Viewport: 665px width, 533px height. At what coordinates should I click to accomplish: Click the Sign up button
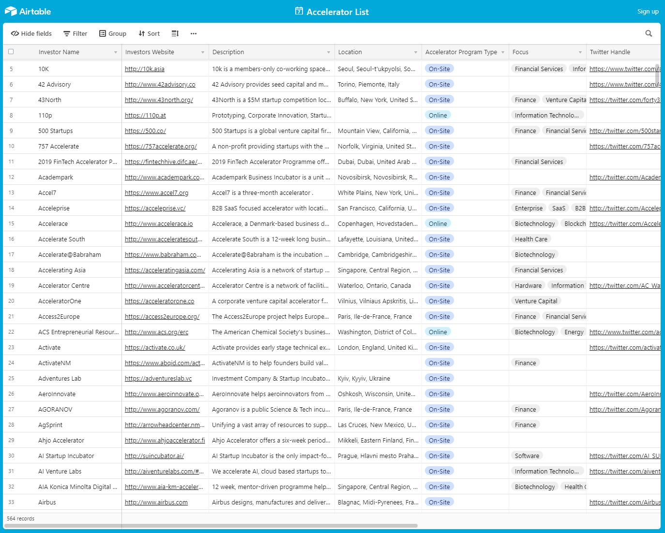pyautogui.click(x=648, y=11)
